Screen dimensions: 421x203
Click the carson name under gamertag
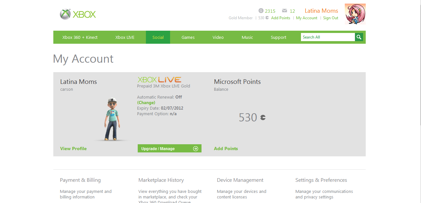tap(67, 89)
